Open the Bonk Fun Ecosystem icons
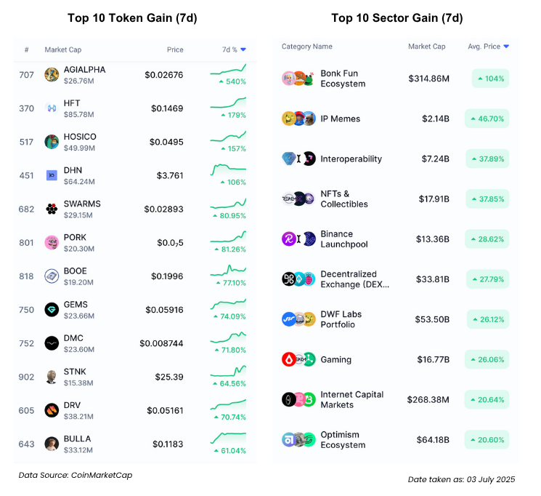This screenshot has width=541, height=496. tap(298, 79)
